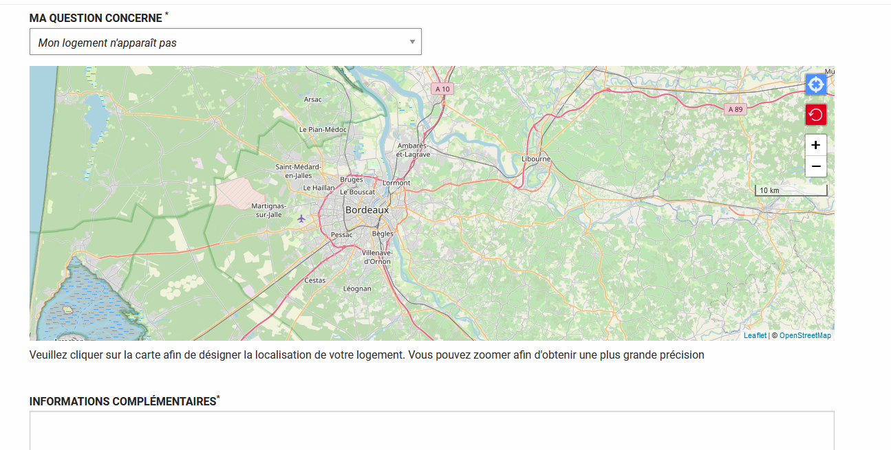Zoom out with the minus map button
The height and width of the screenshot is (450, 891).
click(816, 166)
